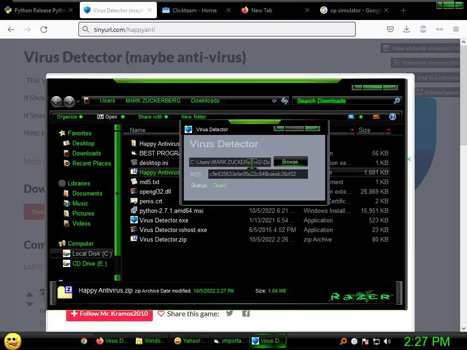
Task: Launch Chrome from taskbar quick launch
Action: [84, 341]
